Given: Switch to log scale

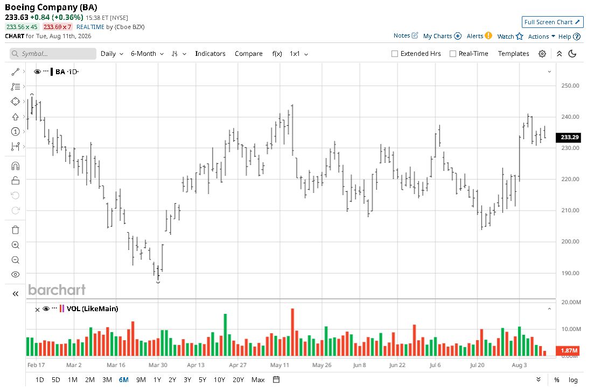Looking at the screenshot, I should [x=573, y=380].
